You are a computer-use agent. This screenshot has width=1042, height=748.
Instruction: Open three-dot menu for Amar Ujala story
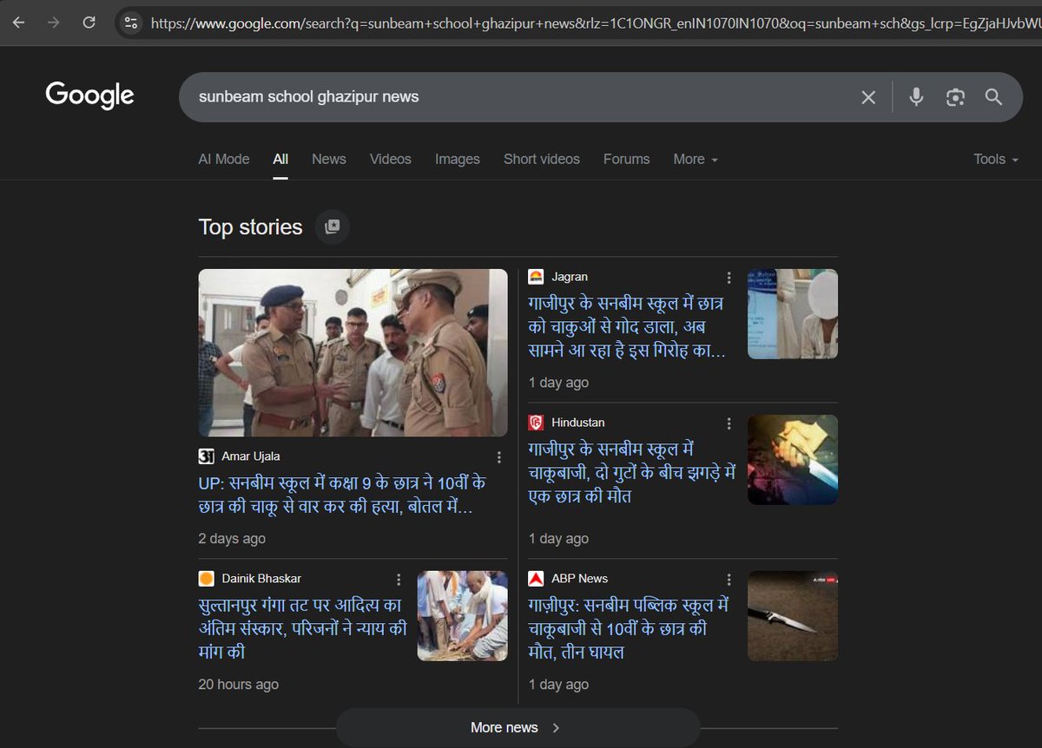tap(499, 457)
